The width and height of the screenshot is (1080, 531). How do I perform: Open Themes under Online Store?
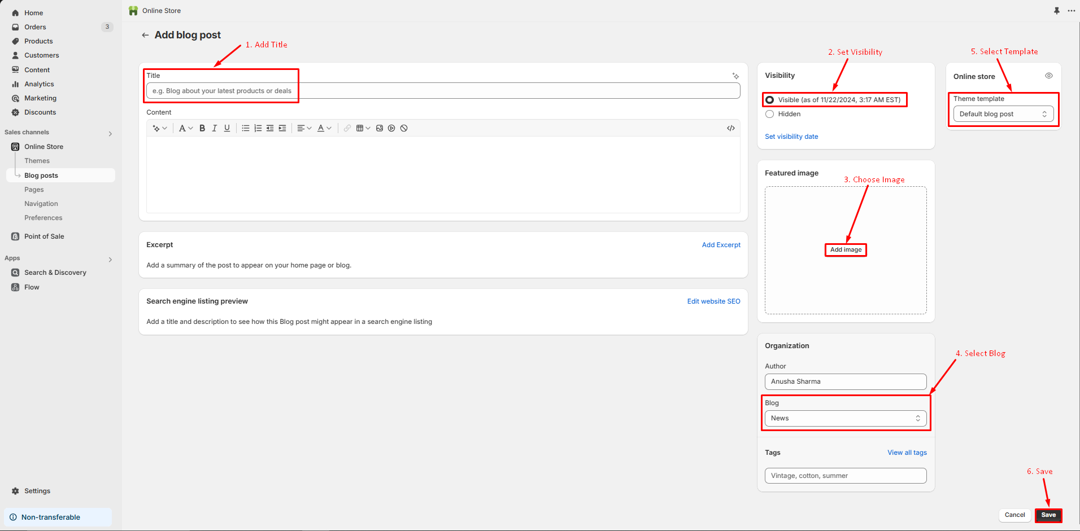click(x=37, y=161)
